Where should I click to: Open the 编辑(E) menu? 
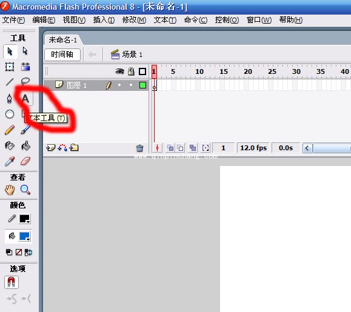(44, 20)
